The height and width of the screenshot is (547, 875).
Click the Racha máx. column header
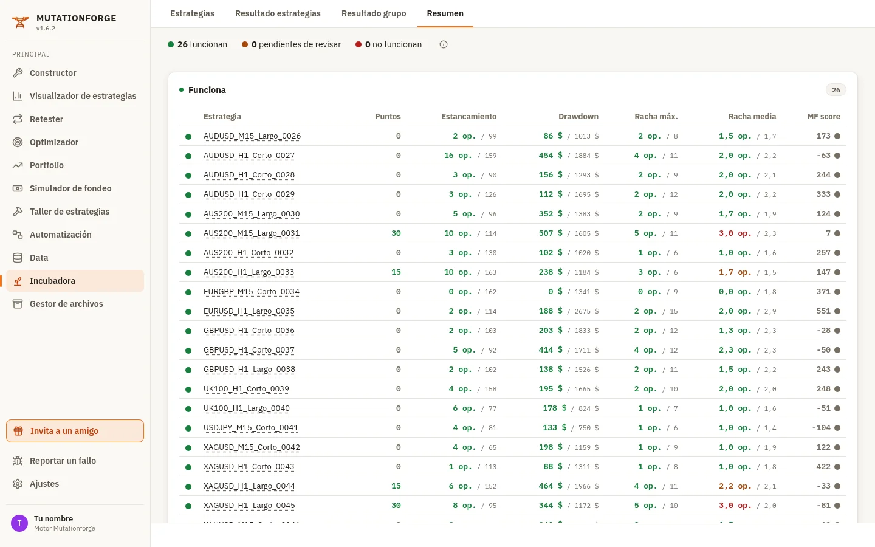[x=656, y=117]
